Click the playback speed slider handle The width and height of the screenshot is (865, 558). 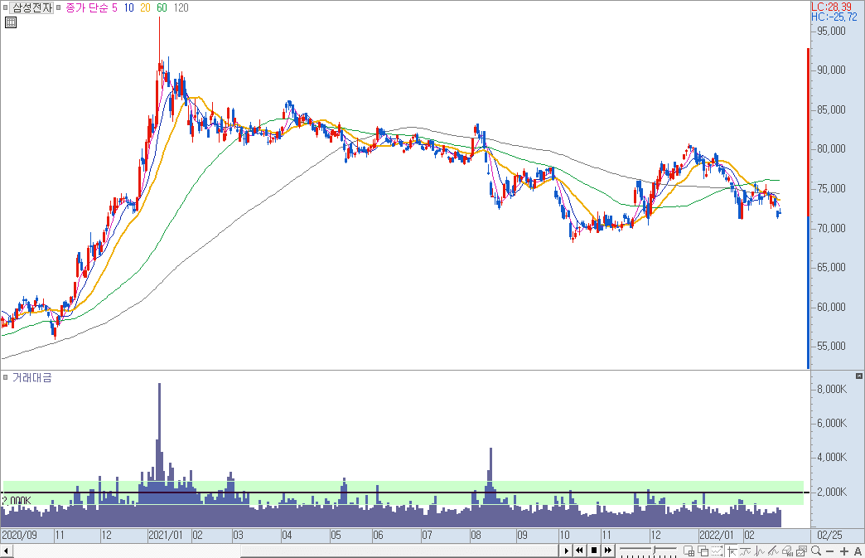655,550
